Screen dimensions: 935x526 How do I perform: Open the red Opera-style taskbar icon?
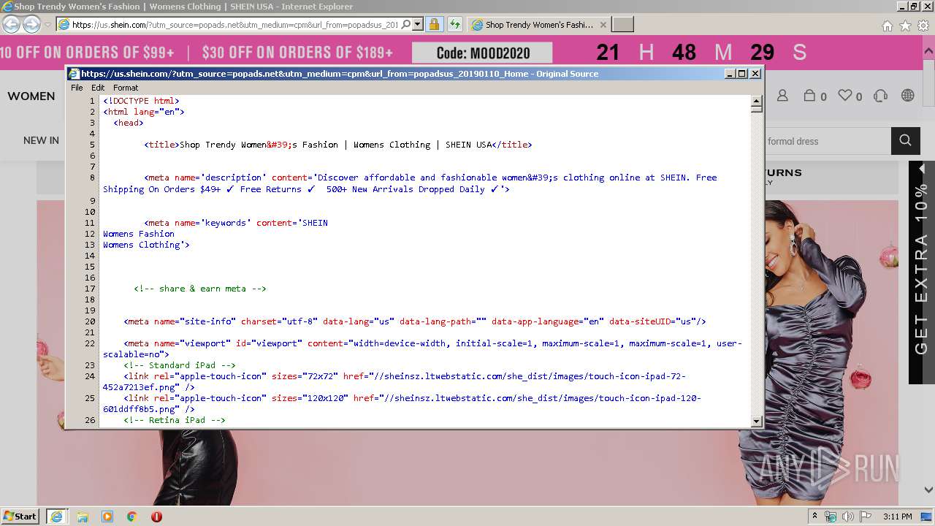click(x=156, y=517)
